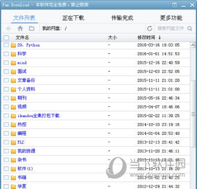Toggle the select-all checkbox in header

[x=6, y=38]
